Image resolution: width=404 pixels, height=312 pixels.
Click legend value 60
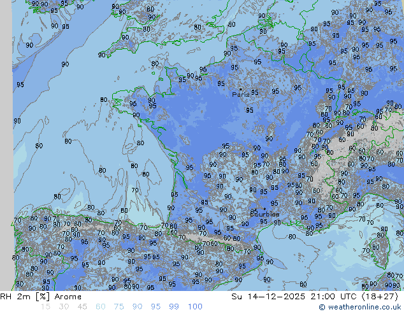click(101, 307)
